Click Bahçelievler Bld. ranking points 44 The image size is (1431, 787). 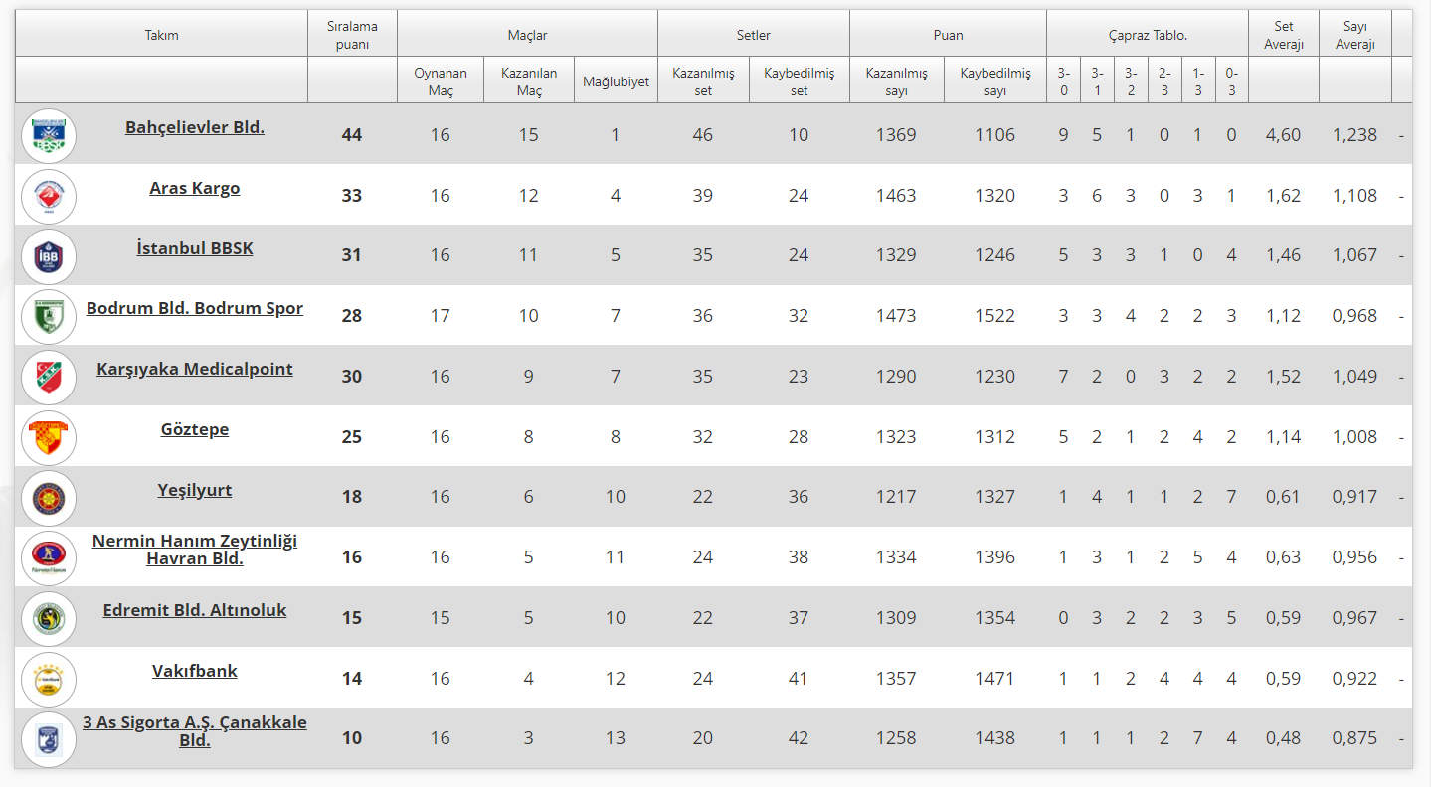[352, 135]
